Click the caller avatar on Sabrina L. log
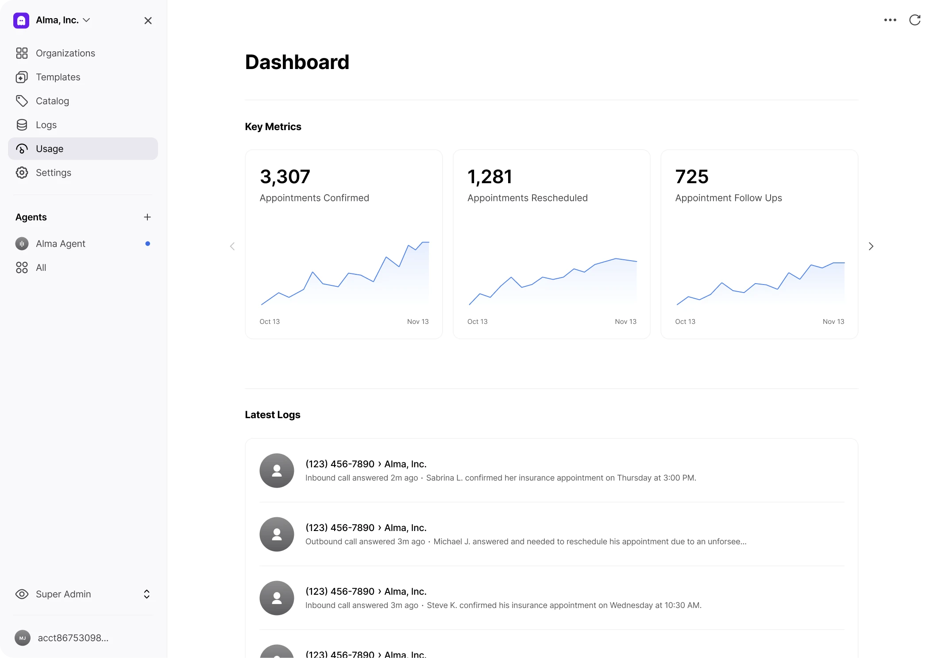Screen dimensions: 937x658 coord(277,471)
